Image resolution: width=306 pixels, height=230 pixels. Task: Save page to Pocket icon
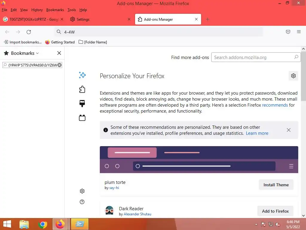[288, 32]
